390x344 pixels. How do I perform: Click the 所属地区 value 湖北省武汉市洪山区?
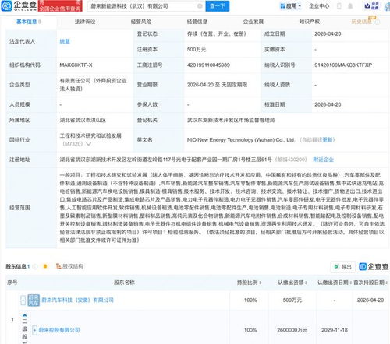83,120
